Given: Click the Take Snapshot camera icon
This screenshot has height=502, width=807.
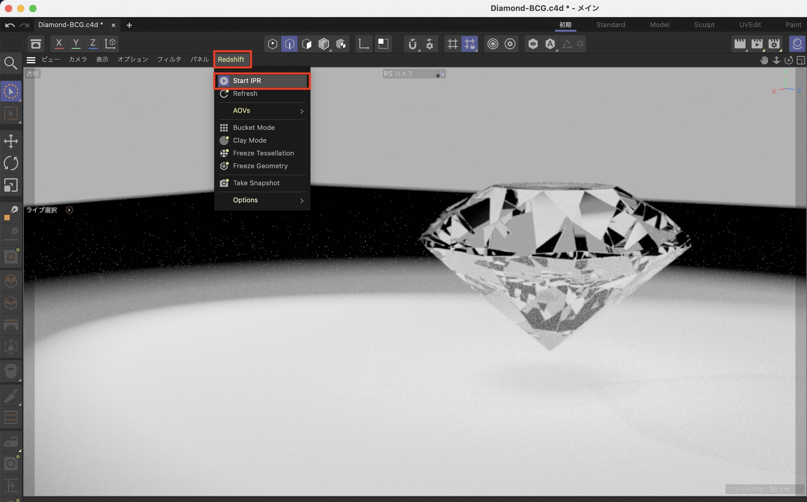Looking at the screenshot, I should 224,183.
